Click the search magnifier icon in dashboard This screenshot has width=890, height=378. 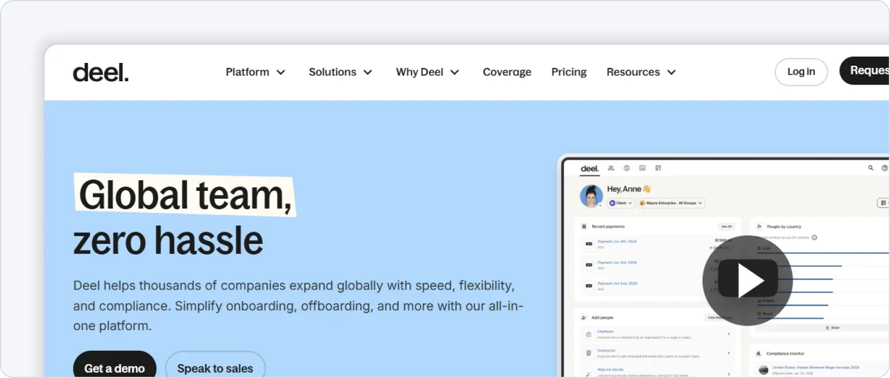pos(871,168)
